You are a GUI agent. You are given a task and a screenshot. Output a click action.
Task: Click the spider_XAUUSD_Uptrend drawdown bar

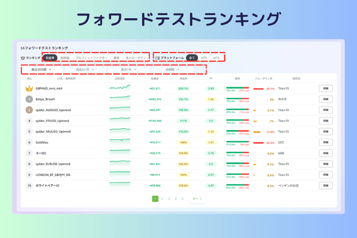tap(257, 132)
